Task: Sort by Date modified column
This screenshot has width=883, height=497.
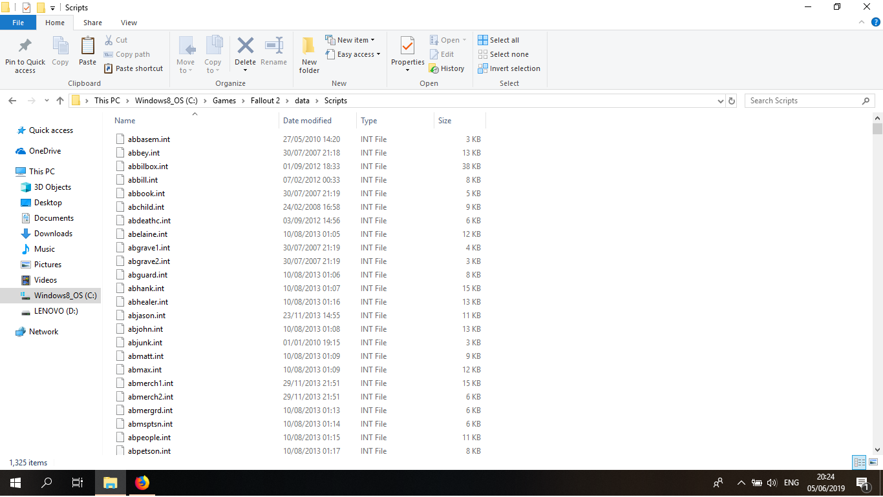Action: pyautogui.click(x=307, y=121)
